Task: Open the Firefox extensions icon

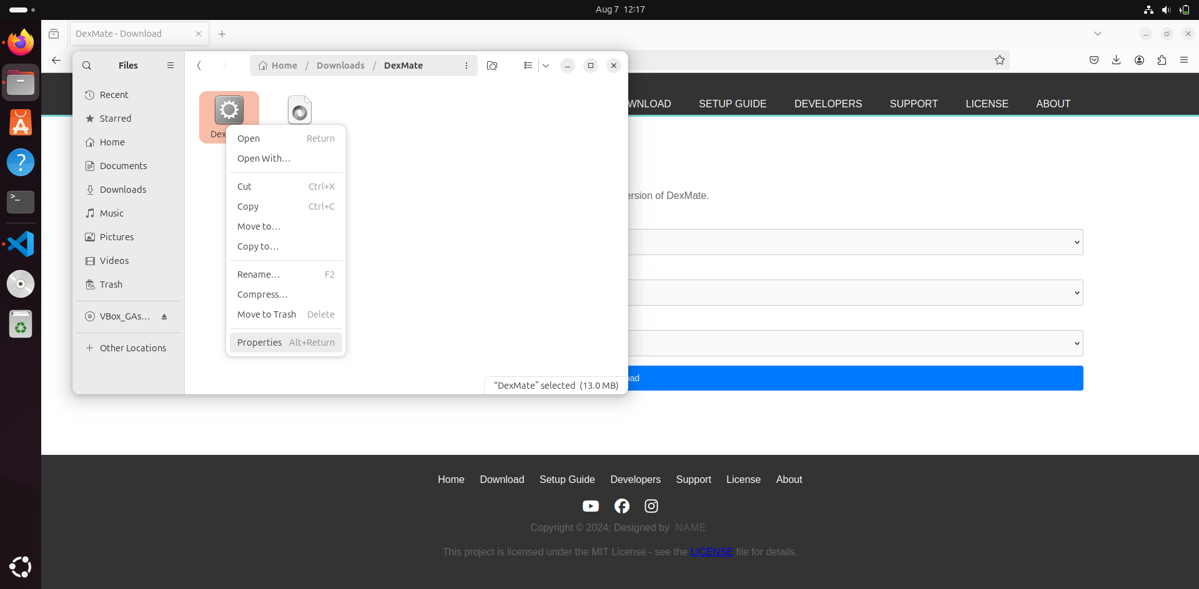Action: 1162,60
